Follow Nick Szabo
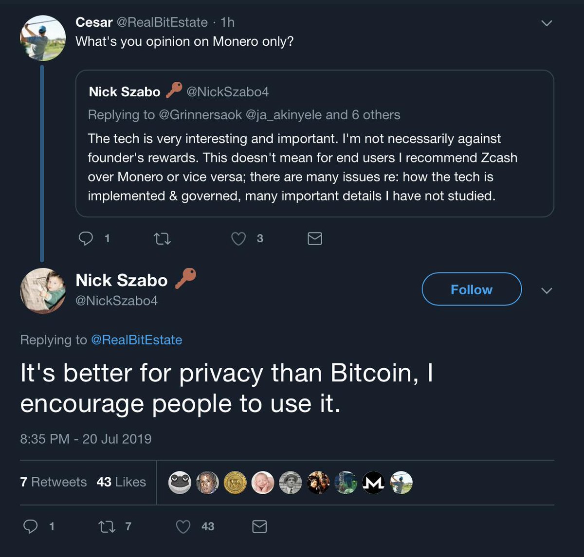 471,289
